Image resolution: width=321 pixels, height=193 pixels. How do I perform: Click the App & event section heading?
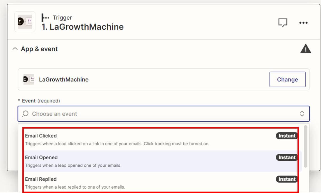(x=39, y=49)
